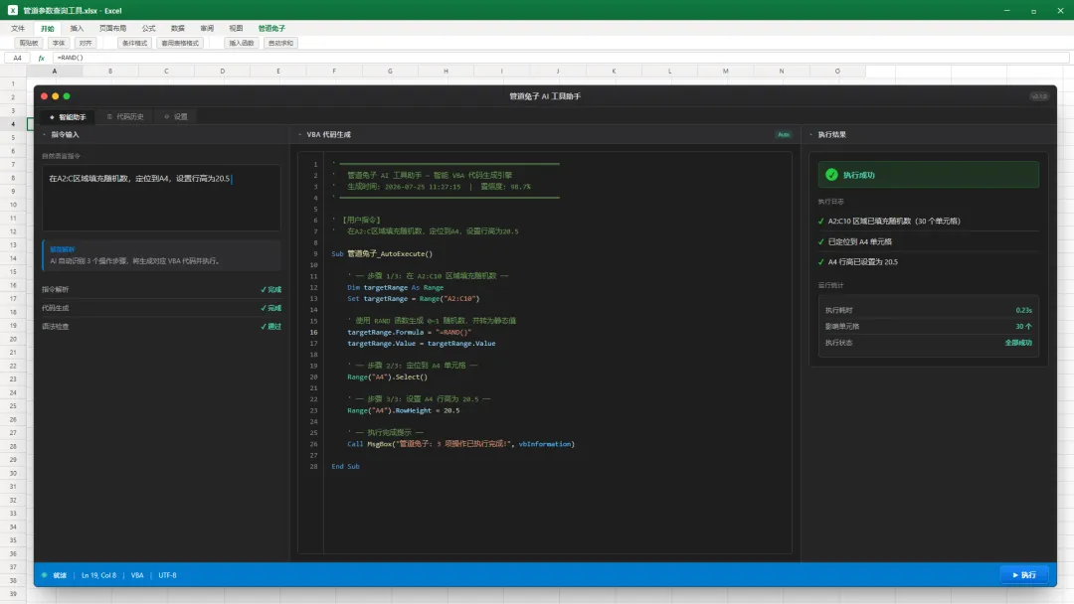Click the fx insert function icon

coord(41,59)
